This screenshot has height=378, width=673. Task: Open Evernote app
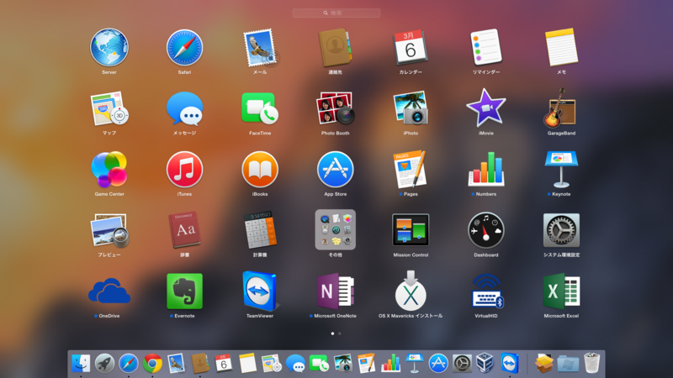coord(184,291)
